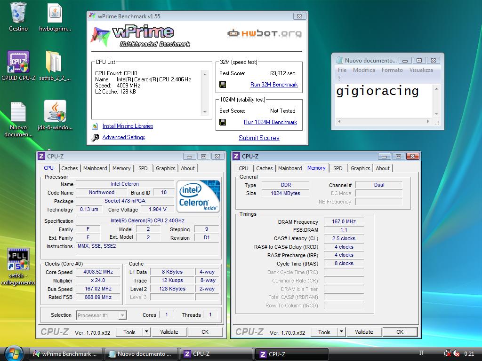Click Tools button in left CPU-Z
482x361 pixels.
click(129, 332)
